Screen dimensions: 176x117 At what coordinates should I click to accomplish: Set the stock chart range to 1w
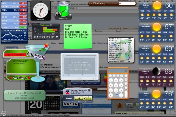[x=8, y=30]
